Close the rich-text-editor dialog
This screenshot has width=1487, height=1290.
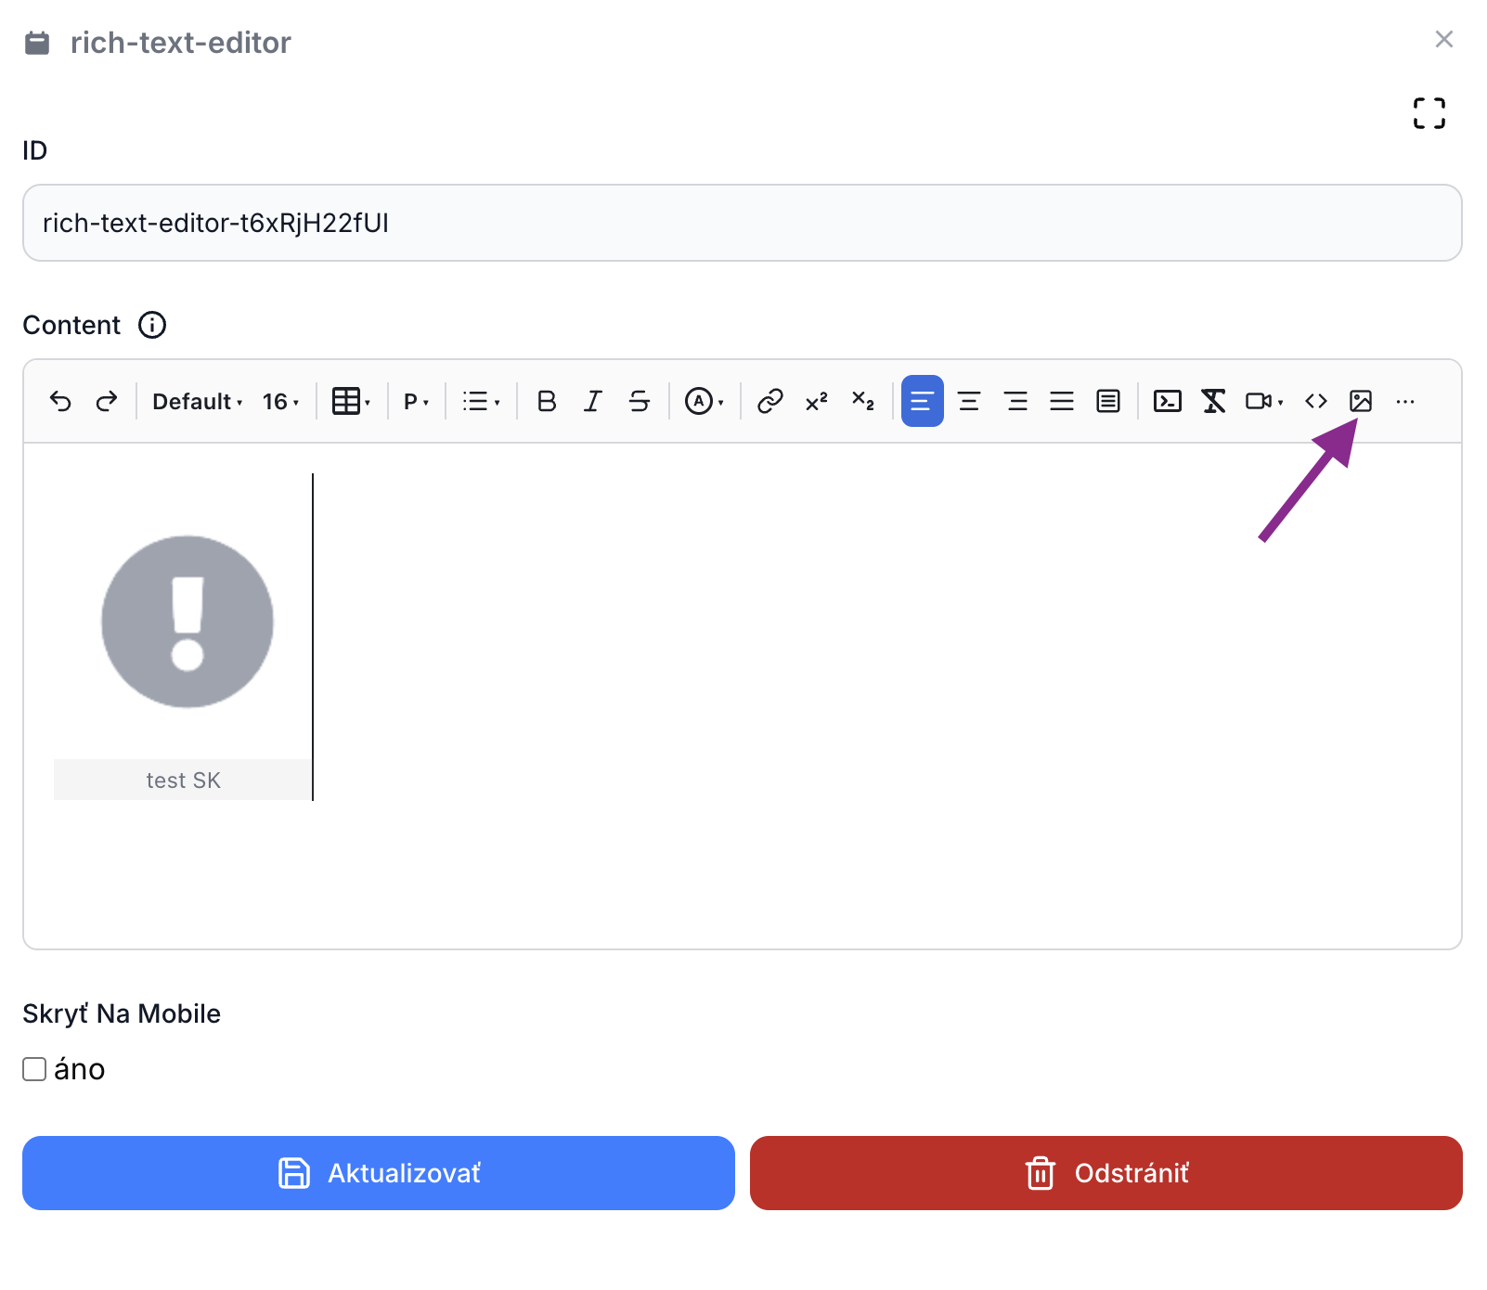point(1444,39)
